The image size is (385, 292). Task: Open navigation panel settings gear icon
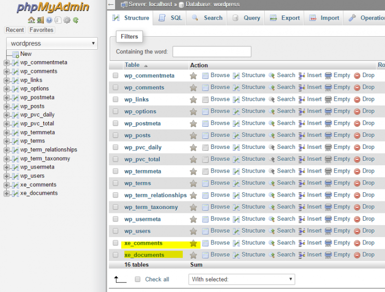(x=67, y=20)
